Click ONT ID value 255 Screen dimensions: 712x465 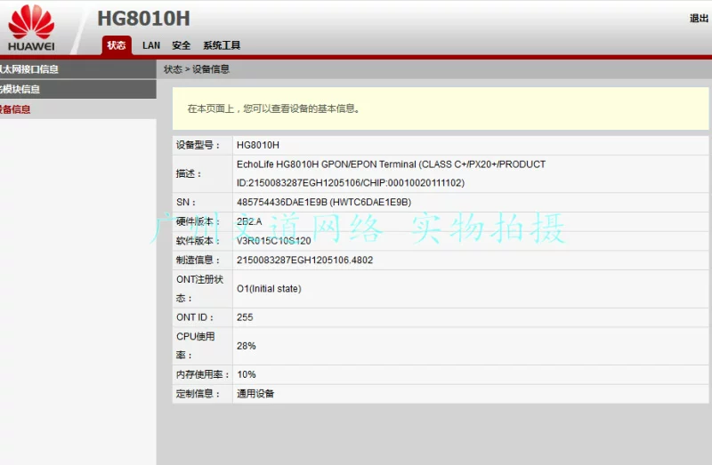(245, 317)
